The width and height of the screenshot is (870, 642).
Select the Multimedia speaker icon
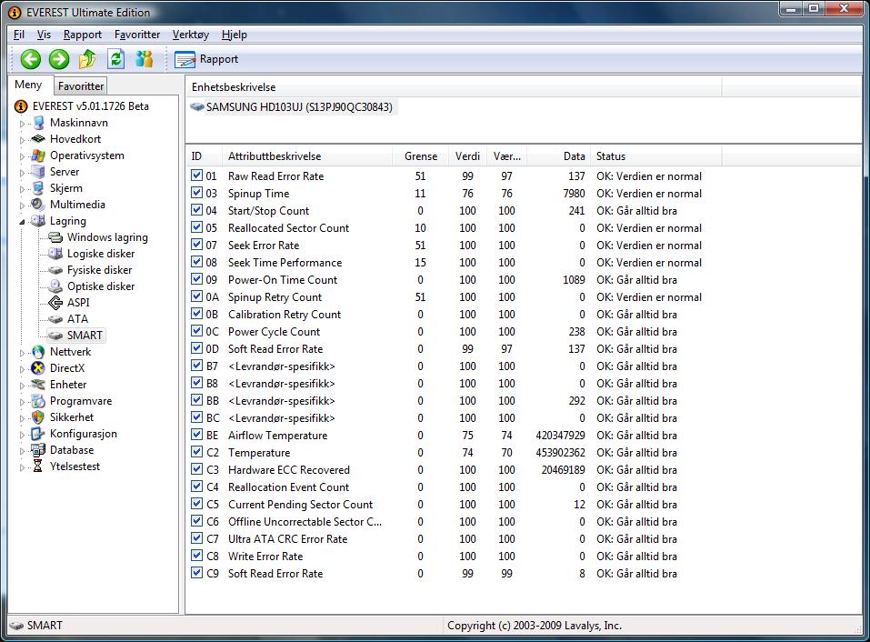click(x=38, y=205)
